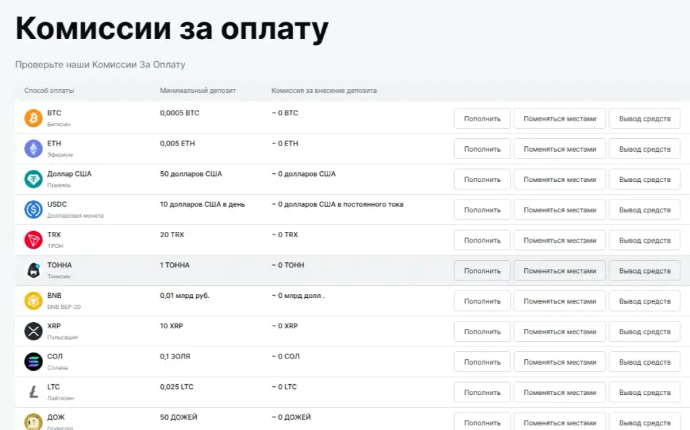Viewport: 690px width, 430px height.
Task: Click Вывод средств in the BTC row
Action: 645,119
